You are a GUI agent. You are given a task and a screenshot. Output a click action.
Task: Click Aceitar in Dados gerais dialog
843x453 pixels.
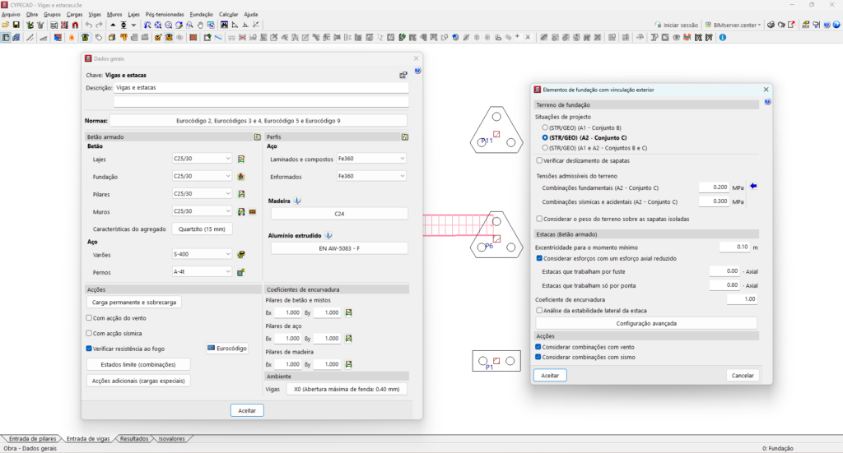247,410
